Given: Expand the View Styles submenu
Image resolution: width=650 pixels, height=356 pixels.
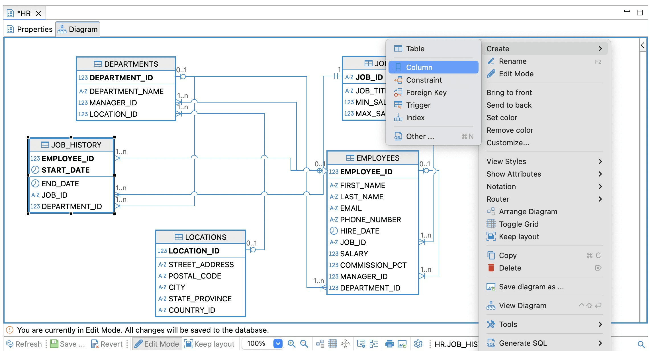Looking at the screenshot, I should tap(506, 161).
